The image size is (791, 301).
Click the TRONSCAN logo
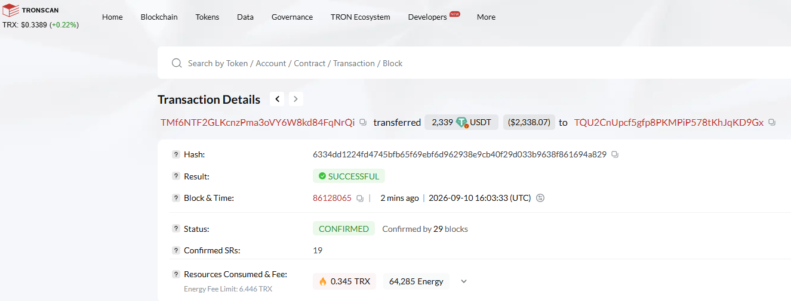tap(30, 10)
